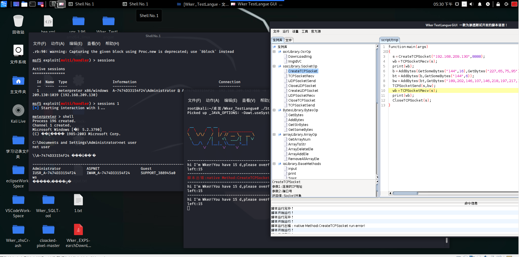Switch to the second Shell No. 1 taskbar window

(135, 4)
